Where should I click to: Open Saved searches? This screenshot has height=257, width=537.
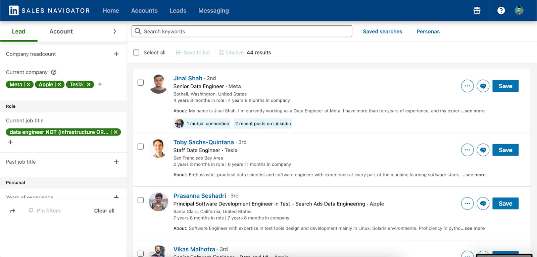[x=383, y=31]
